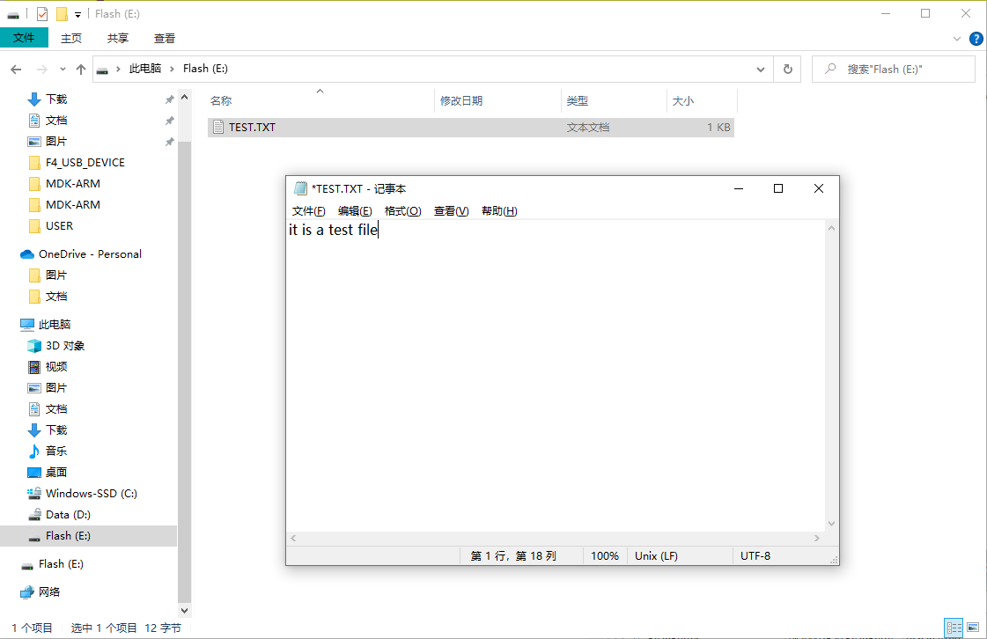The height and width of the screenshot is (639, 987).
Task: Open 桌面 in the navigation pane
Action: coord(56,472)
